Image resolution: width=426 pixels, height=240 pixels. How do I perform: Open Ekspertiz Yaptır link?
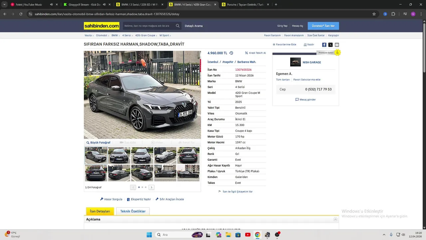(139, 199)
